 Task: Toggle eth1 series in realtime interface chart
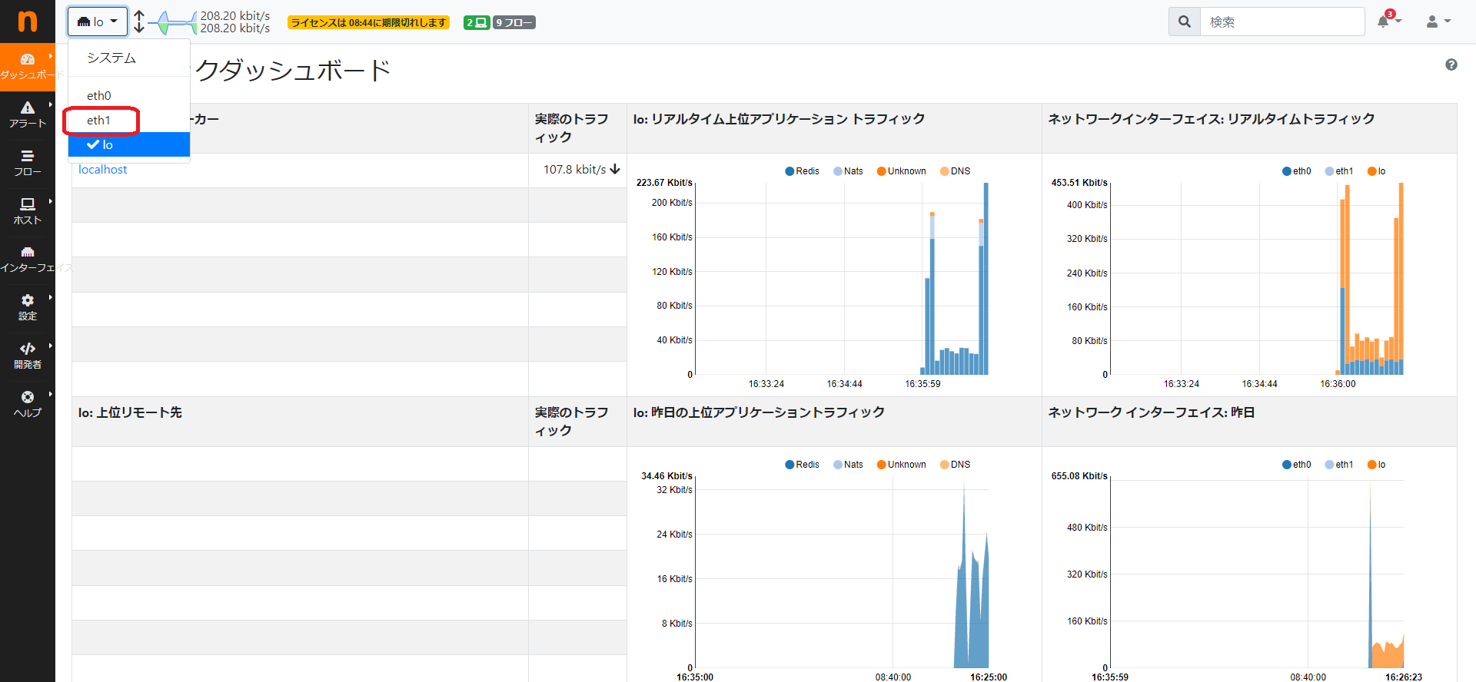pos(1339,171)
